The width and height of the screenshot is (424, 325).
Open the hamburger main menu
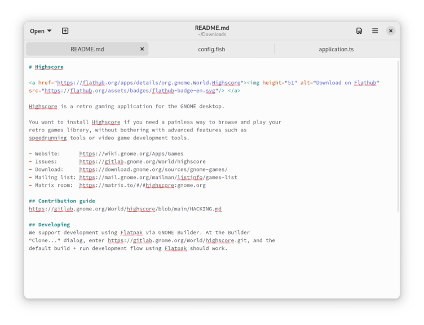pyautogui.click(x=375, y=31)
